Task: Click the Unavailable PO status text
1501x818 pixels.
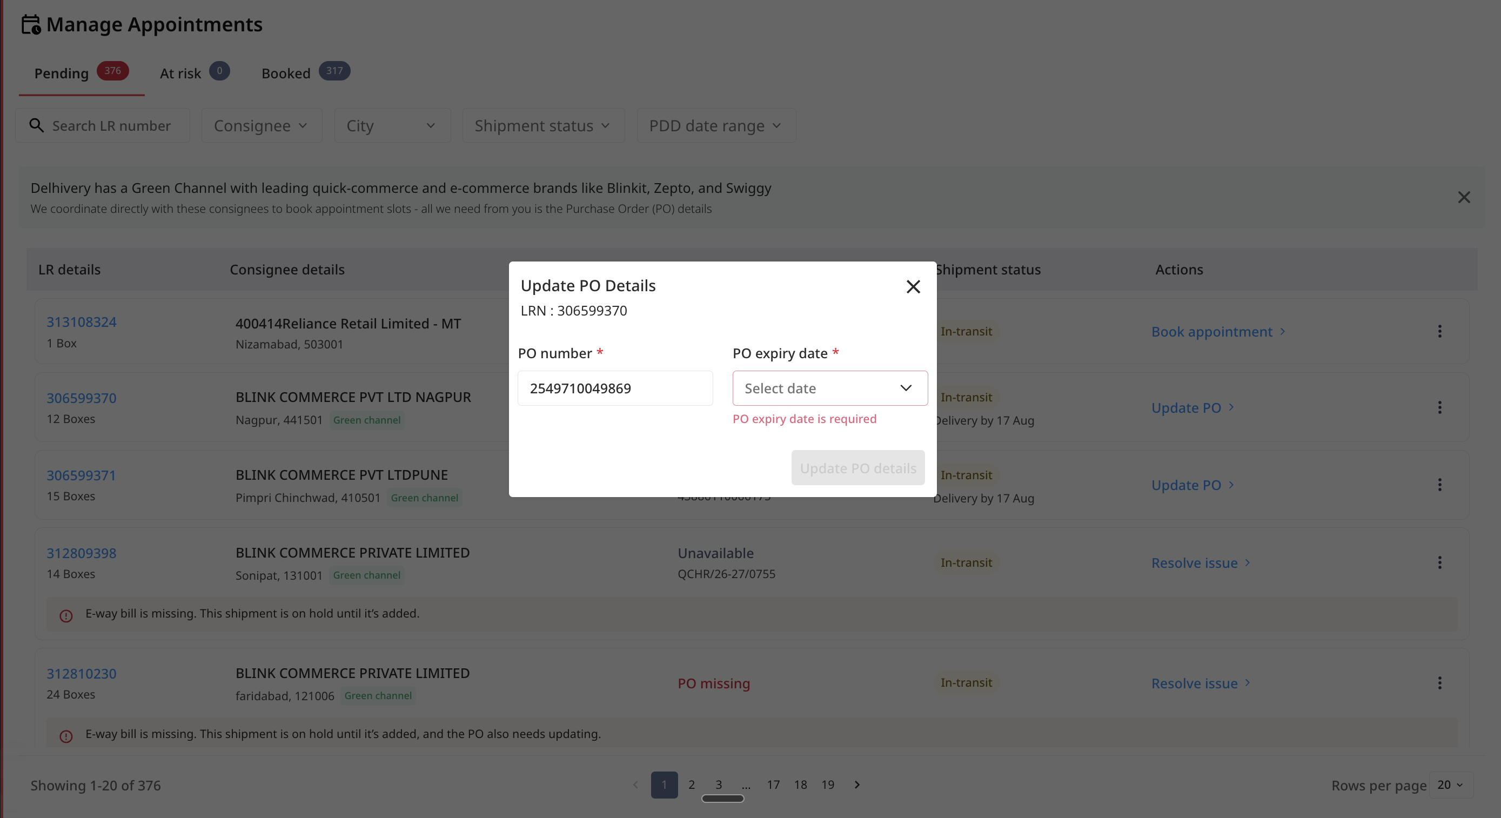Action: click(x=715, y=553)
